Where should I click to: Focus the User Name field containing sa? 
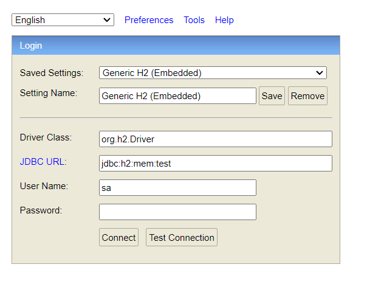tap(177, 188)
